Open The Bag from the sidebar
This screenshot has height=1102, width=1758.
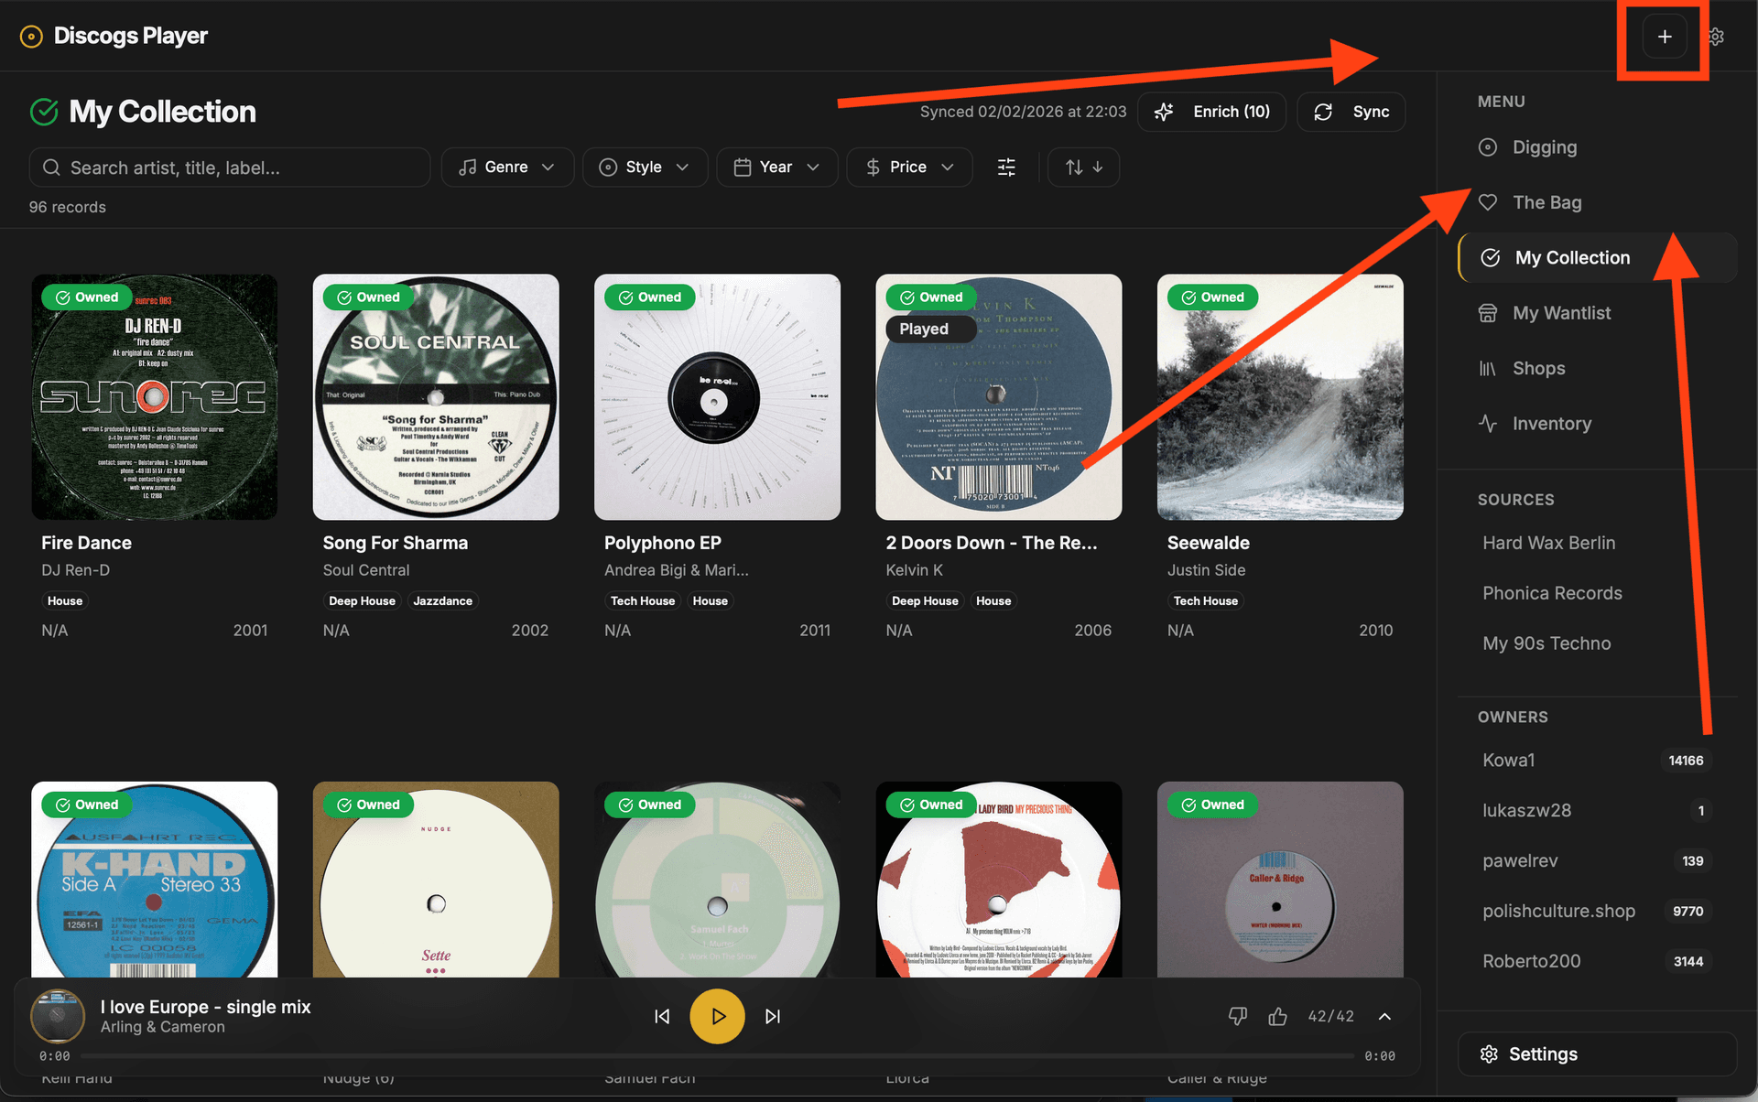[x=1547, y=202]
